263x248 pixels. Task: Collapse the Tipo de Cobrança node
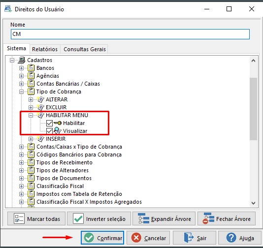[x=21, y=92]
